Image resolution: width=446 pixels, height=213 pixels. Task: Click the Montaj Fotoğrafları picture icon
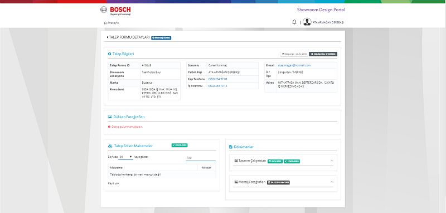point(236,182)
